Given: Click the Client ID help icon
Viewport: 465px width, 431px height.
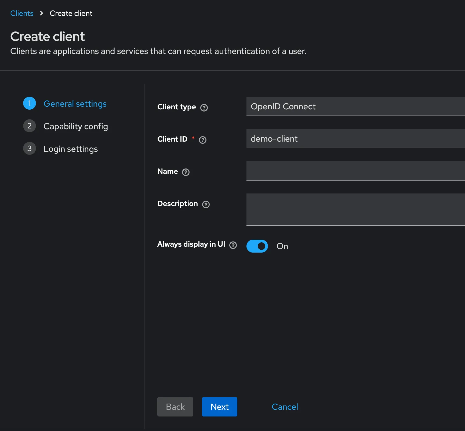Looking at the screenshot, I should click(203, 140).
